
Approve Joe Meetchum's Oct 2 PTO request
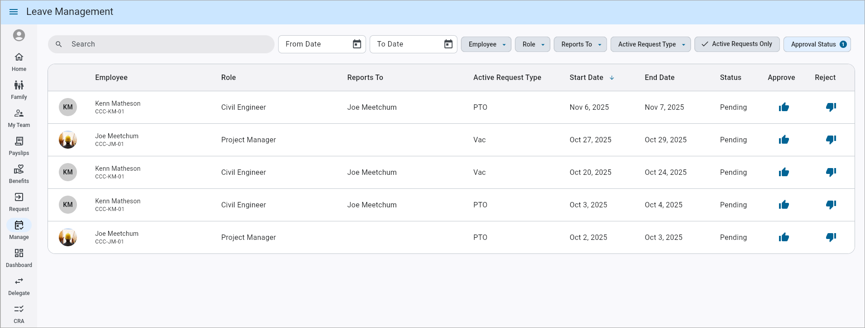click(784, 237)
